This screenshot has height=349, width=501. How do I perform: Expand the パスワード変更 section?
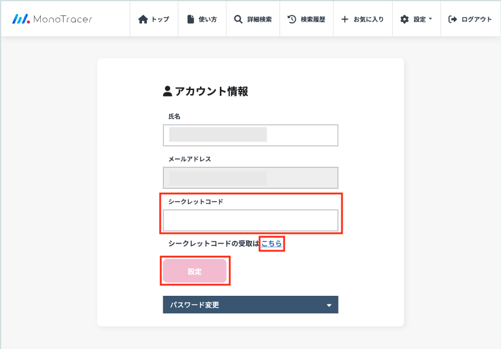point(250,305)
